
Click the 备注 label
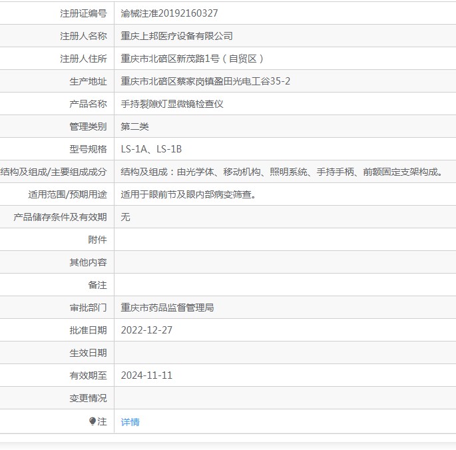tap(97, 285)
